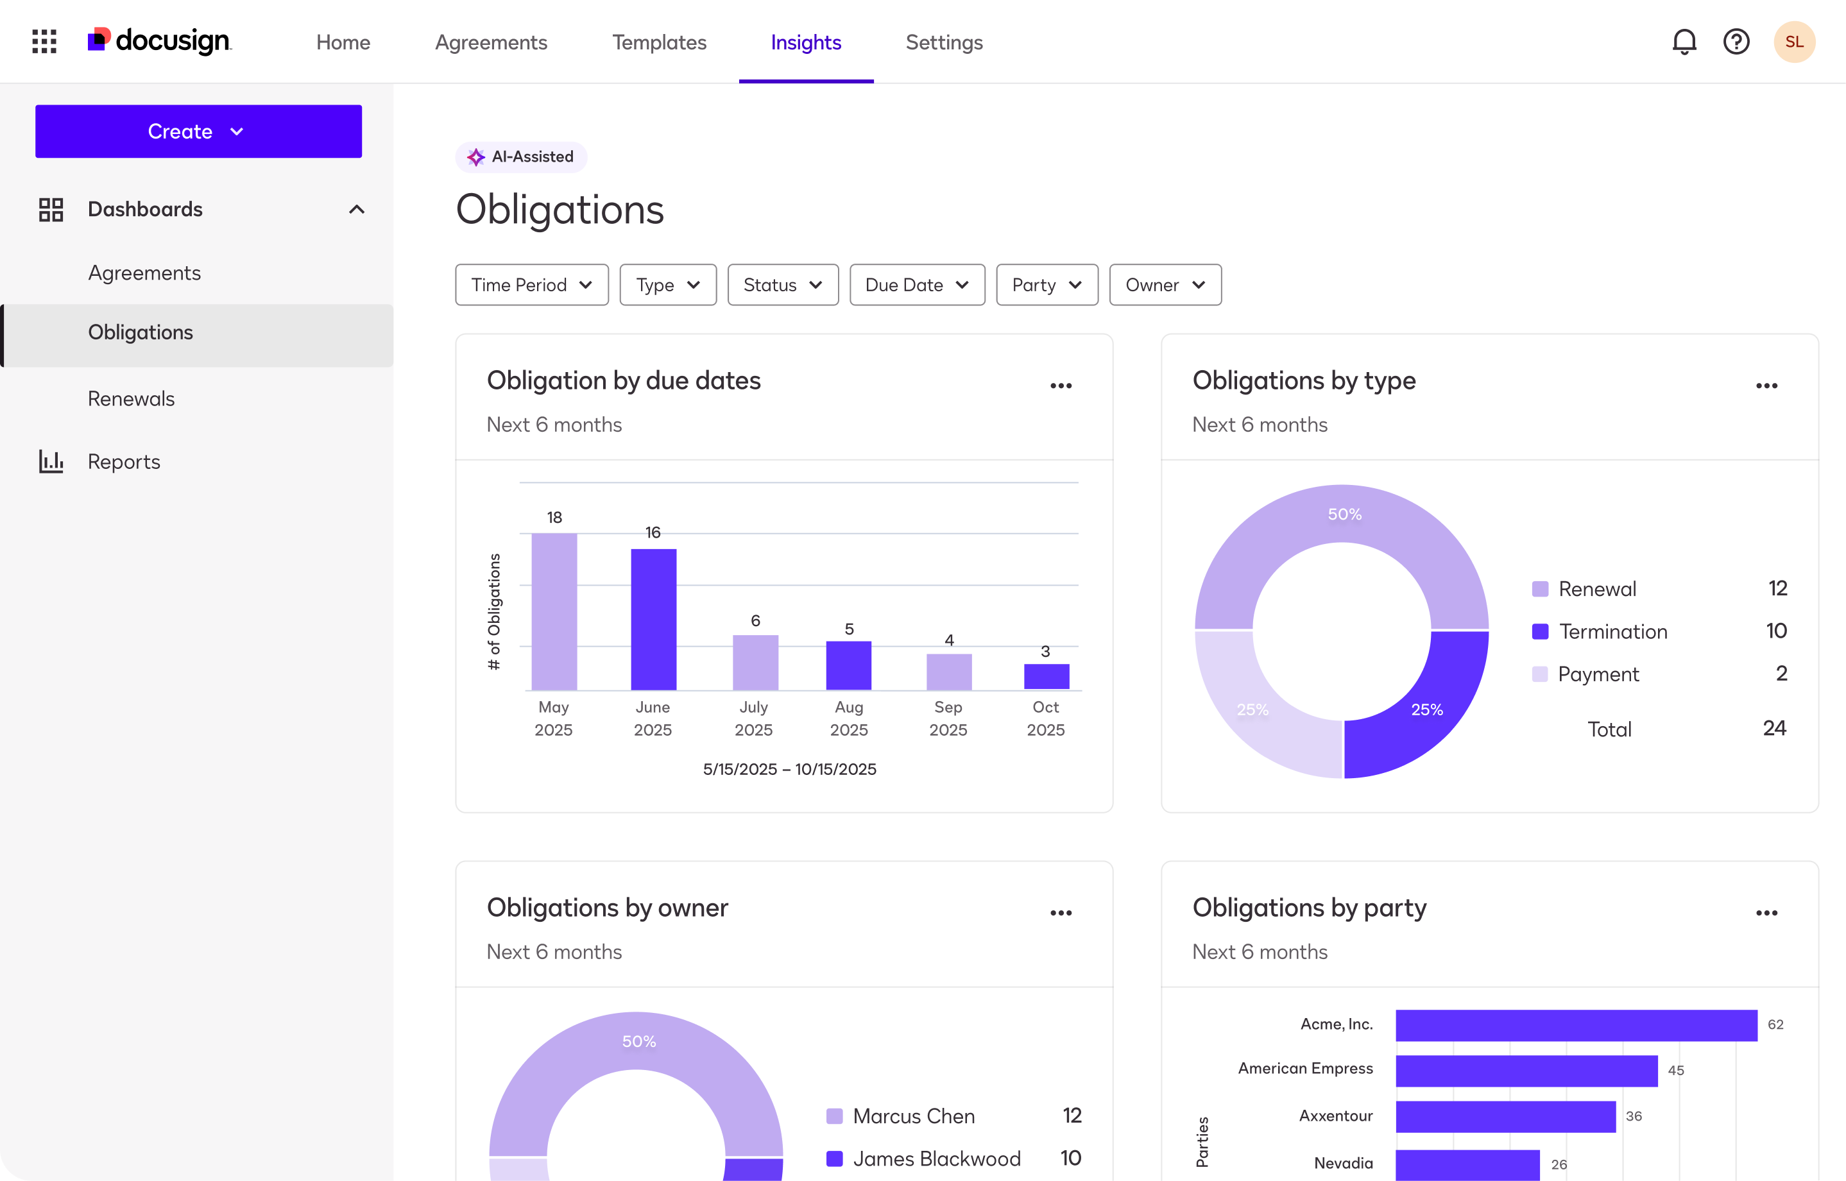Screen dimensions: 1846x1181
Task: Select the AI-Assisted badge
Action: tap(521, 157)
